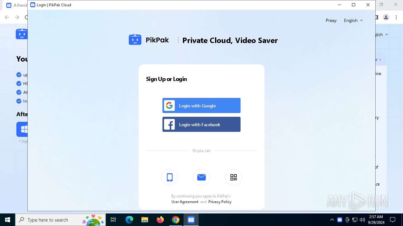Image resolution: width=403 pixels, height=226 pixels.
Task: Open Task View on taskbar
Action: (113, 220)
